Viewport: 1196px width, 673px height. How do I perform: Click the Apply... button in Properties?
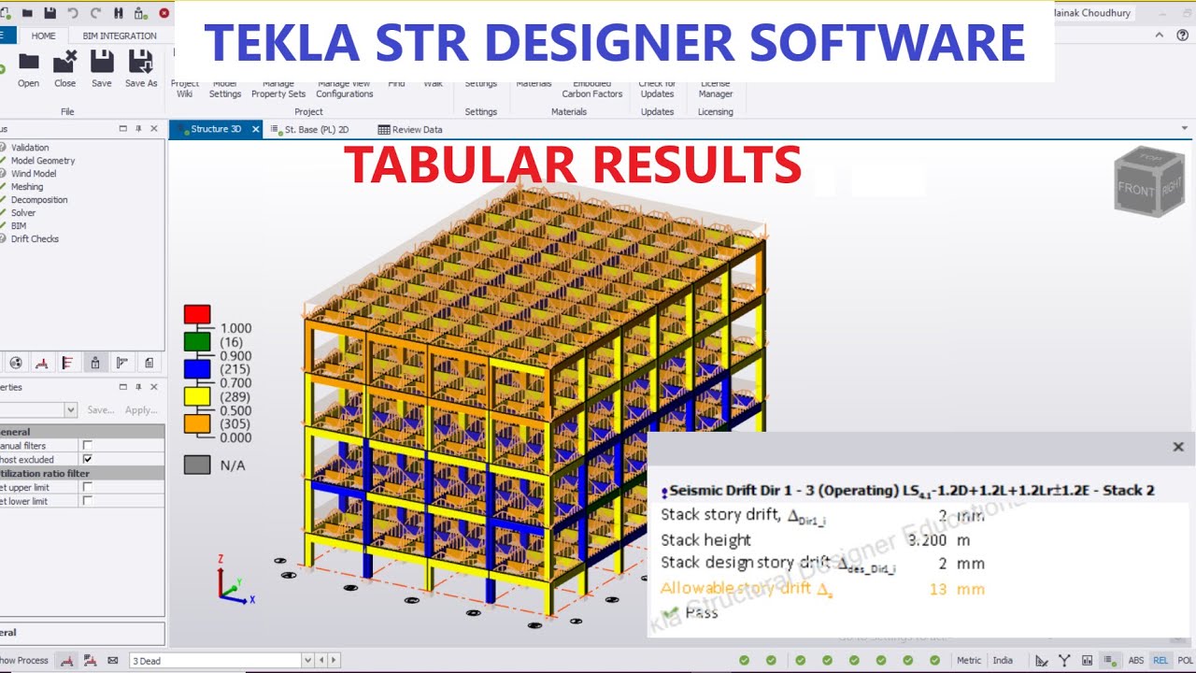141,409
